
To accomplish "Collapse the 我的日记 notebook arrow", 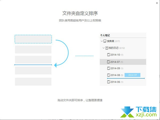I will click(x=104, y=48).
